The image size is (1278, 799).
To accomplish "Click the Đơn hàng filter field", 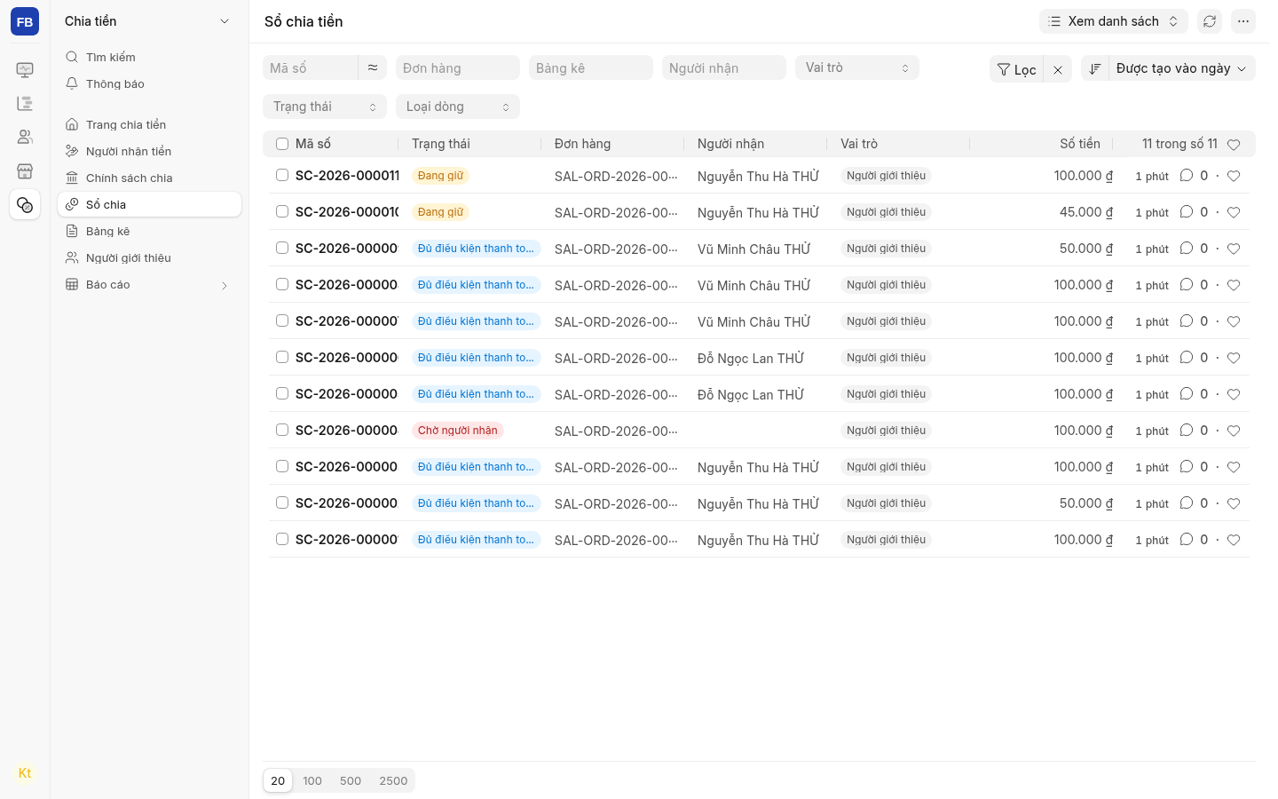I will pyautogui.click(x=458, y=67).
